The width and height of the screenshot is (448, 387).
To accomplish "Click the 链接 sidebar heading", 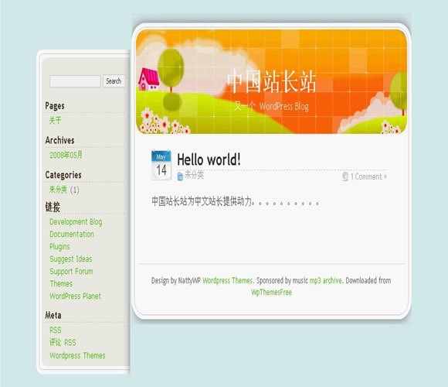I will click(x=53, y=207).
